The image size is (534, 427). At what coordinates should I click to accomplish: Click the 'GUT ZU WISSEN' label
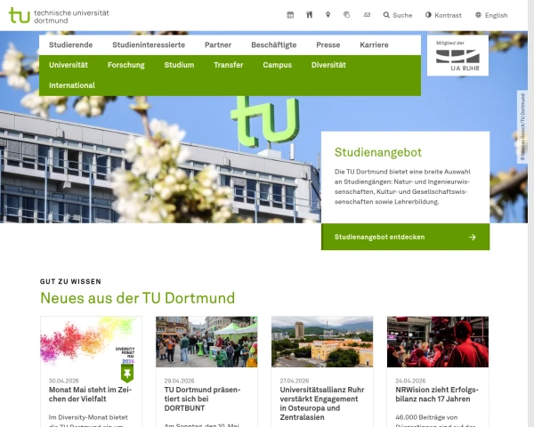pyautogui.click(x=70, y=282)
